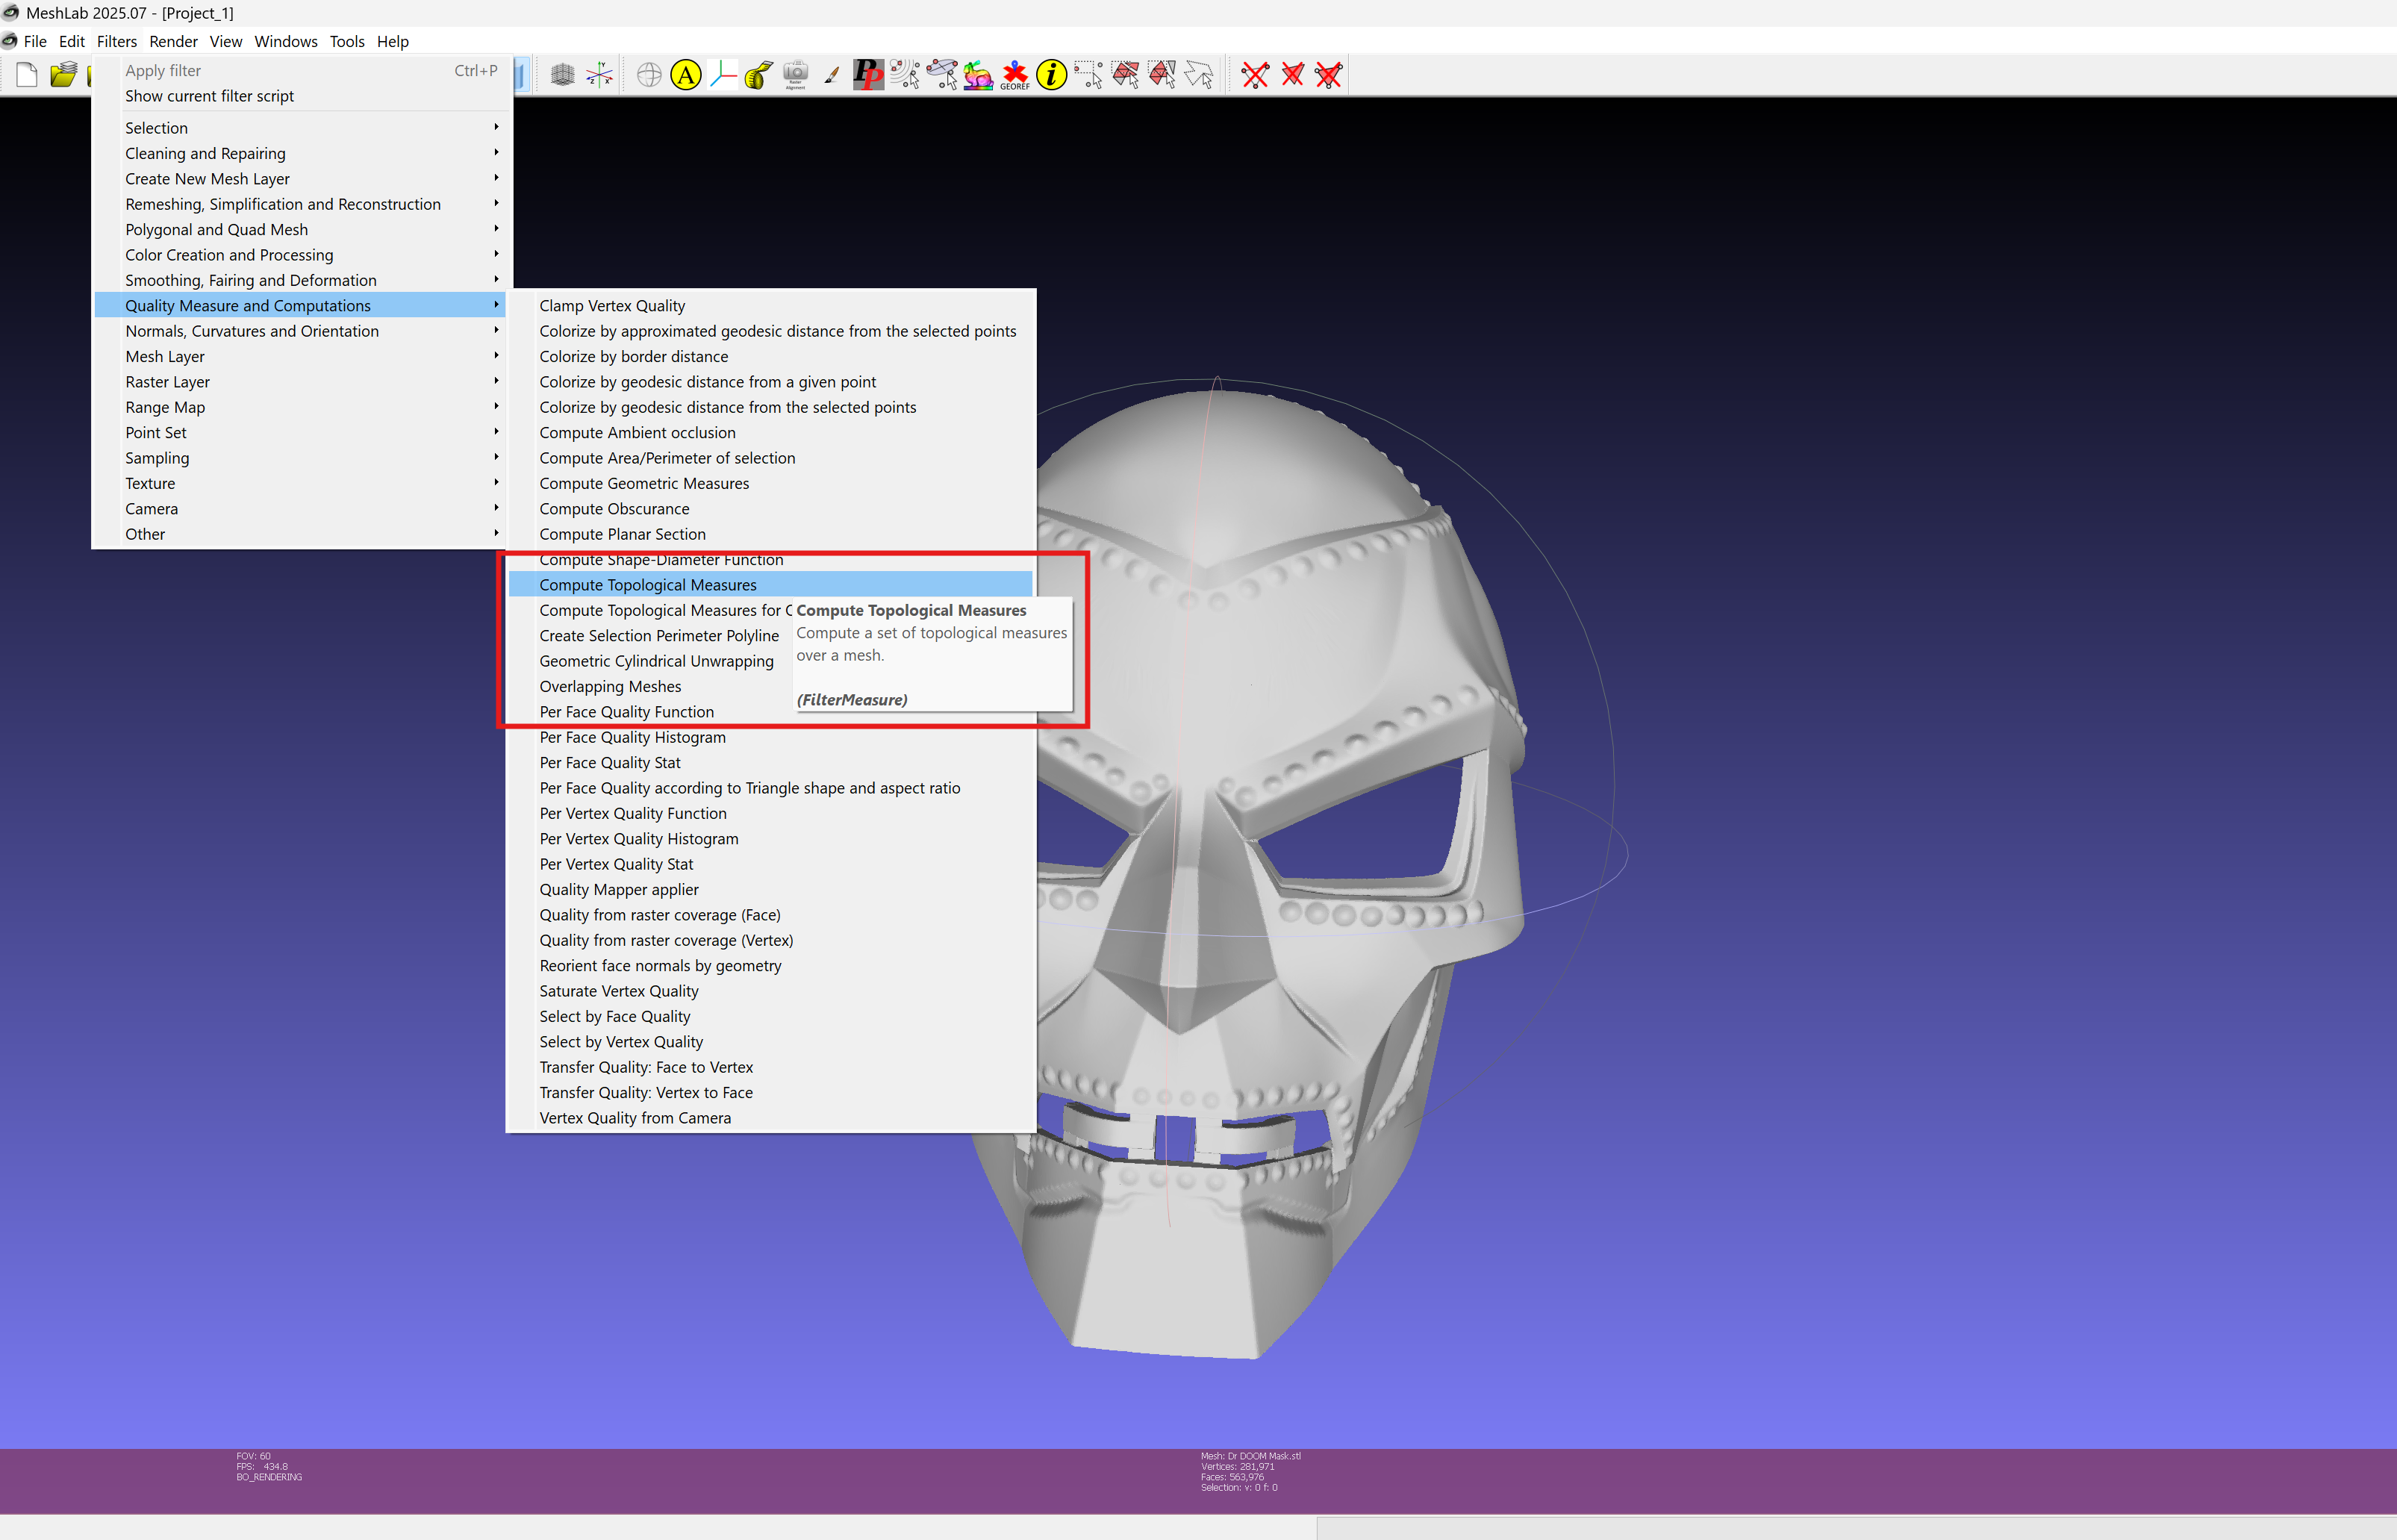
Task: Choose Compute Ambient occlusion filter
Action: (770, 433)
